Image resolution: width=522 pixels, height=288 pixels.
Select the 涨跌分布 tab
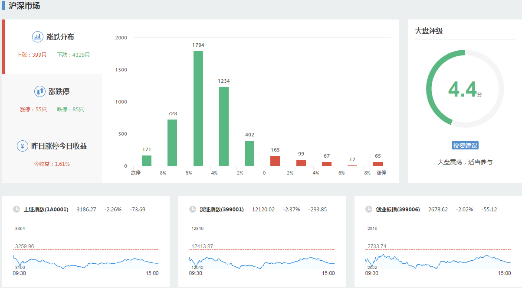(53, 46)
